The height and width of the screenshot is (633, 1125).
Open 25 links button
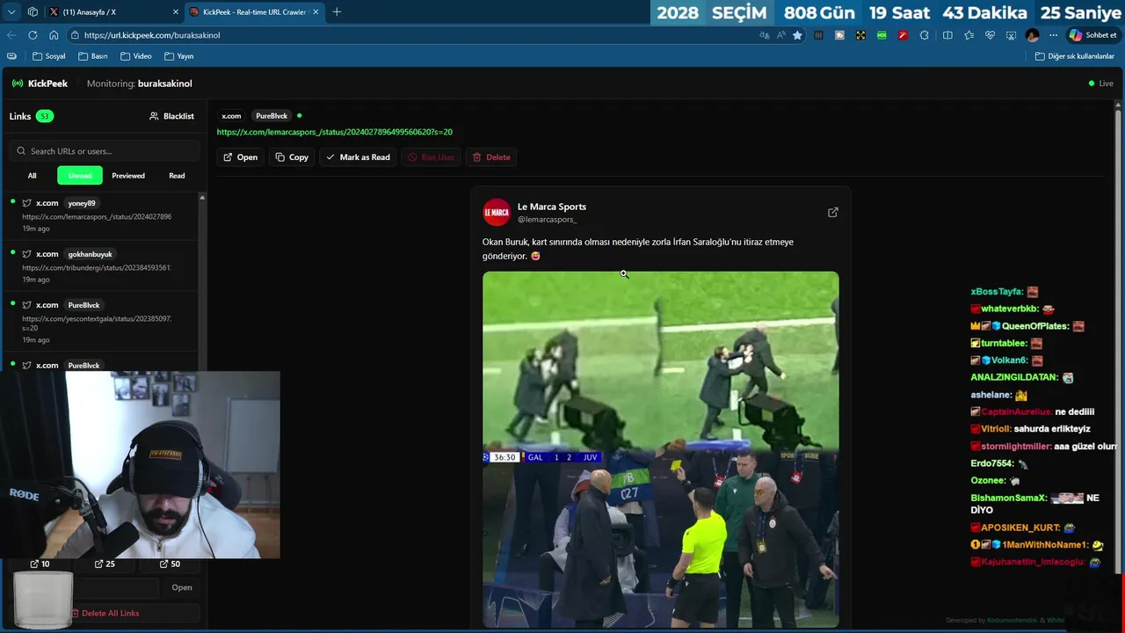tap(105, 564)
